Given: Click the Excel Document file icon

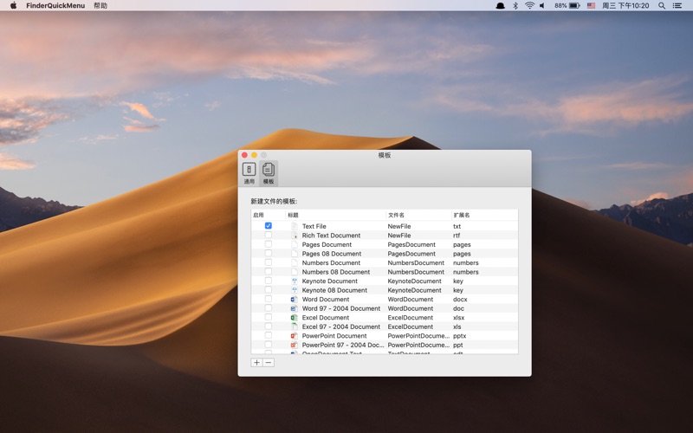Looking at the screenshot, I should [x=294, y=318].
